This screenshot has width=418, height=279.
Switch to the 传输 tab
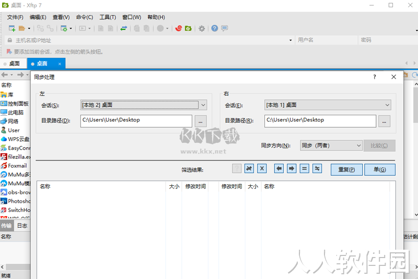pos(6,226)
